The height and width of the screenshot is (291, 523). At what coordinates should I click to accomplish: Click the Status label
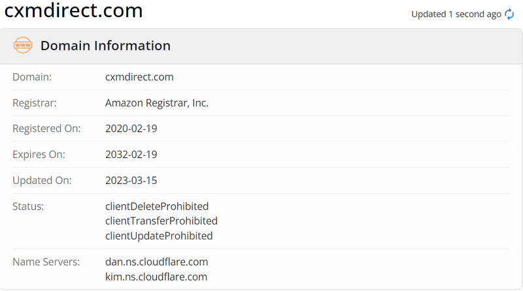(28, 206)
